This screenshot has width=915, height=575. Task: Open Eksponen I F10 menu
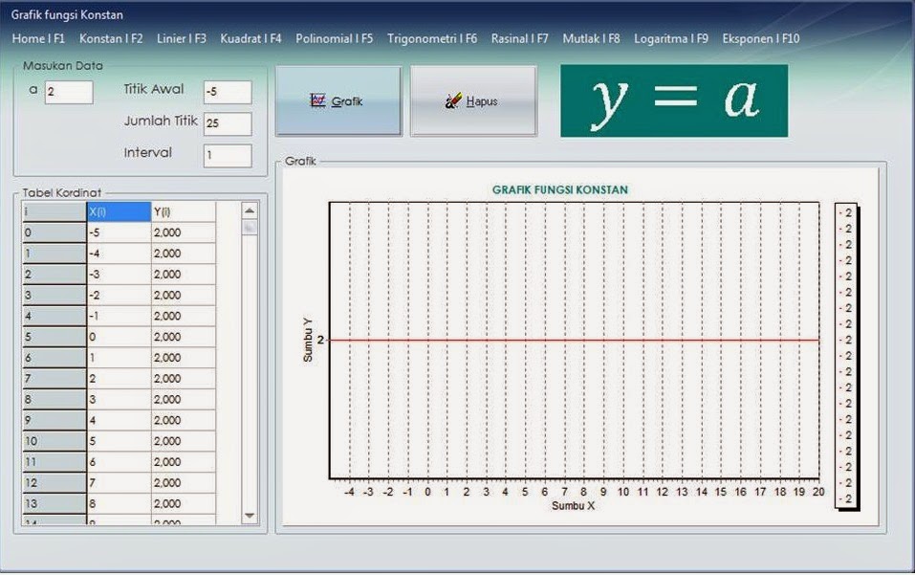tap(761, 38)
